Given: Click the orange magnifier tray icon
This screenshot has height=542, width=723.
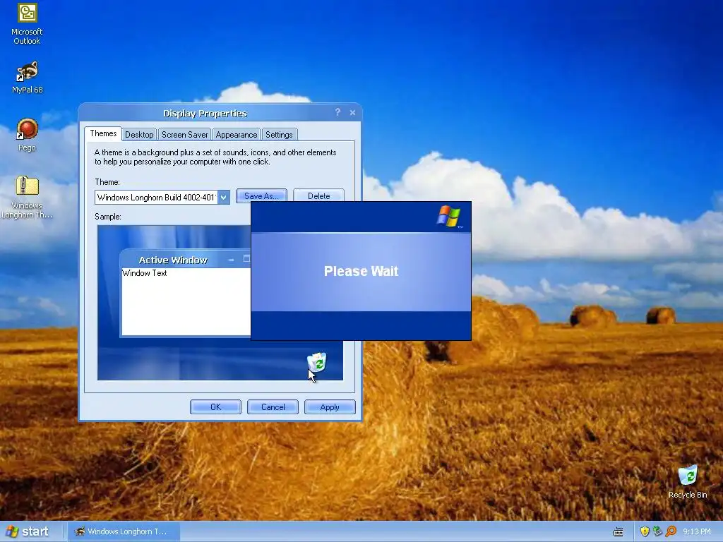Looking at the screenshot, I should pos(671,531).
